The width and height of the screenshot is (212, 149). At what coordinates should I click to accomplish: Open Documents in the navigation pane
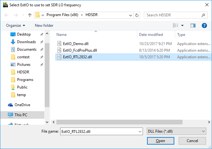[27, 49]
